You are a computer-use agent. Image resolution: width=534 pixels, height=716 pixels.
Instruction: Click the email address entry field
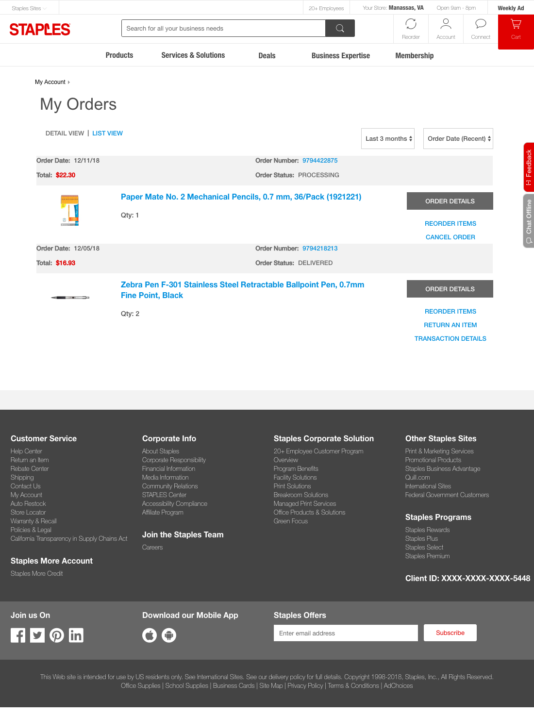pyautogui.click(x=346, y=633)
